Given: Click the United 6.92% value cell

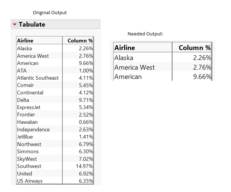Looking at the screenshot, I should [86, 174].
